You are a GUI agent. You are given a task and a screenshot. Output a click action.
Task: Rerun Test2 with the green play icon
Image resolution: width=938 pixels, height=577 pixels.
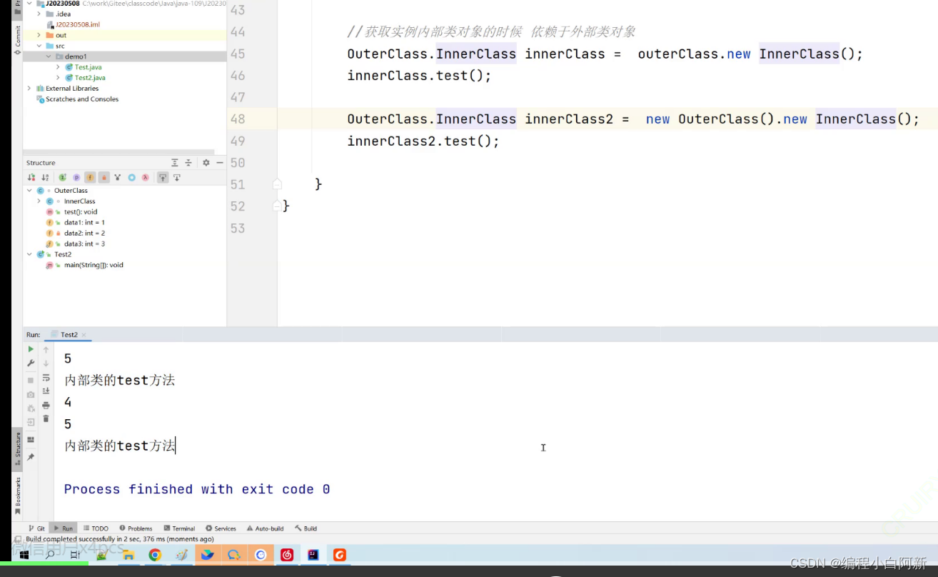(x=31, y=349)
